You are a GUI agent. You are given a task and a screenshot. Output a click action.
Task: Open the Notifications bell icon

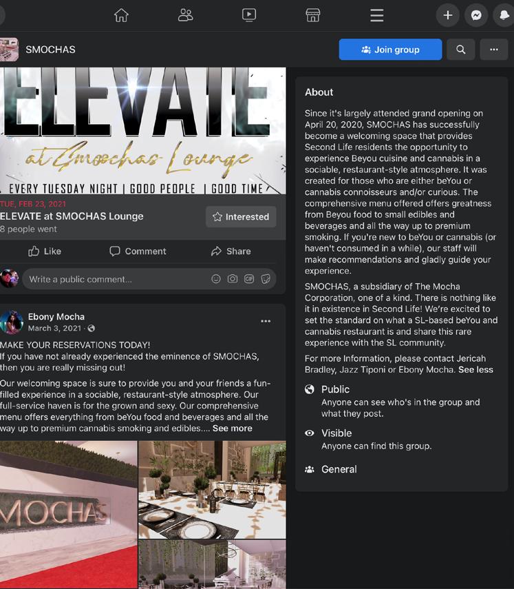pos(504,15)
